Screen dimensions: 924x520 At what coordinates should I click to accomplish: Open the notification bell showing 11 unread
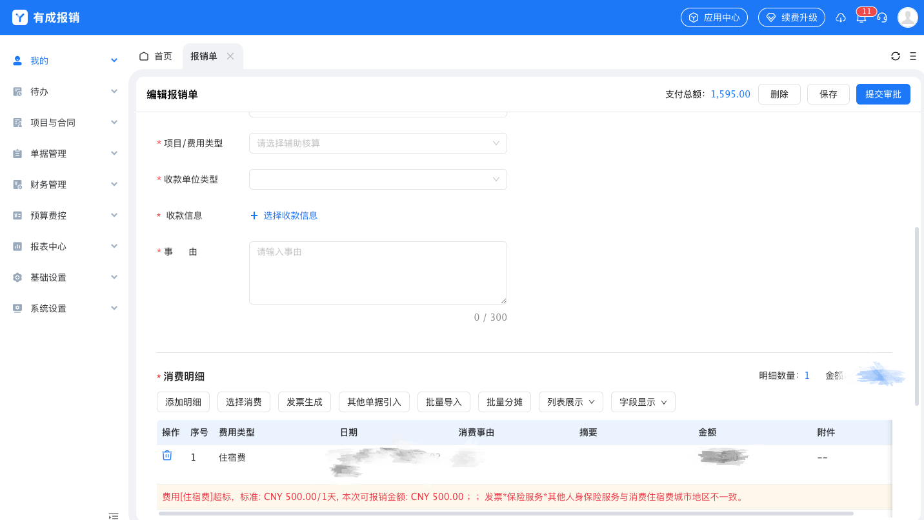pos(861,17)
